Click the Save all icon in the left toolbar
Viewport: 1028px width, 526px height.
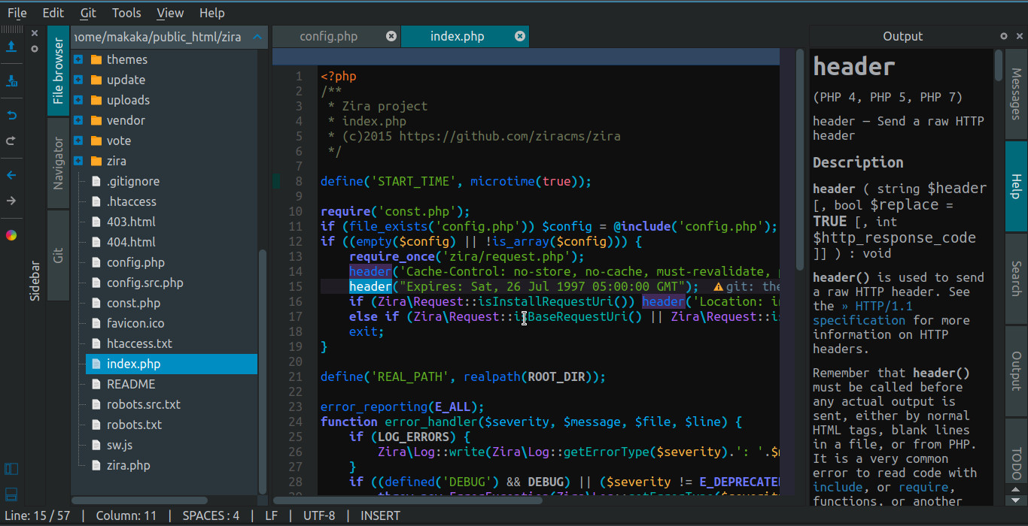pos(11,80)
